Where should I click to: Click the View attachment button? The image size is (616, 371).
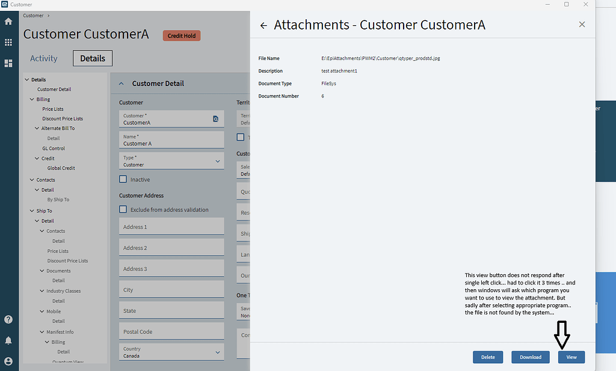[570, 357]
